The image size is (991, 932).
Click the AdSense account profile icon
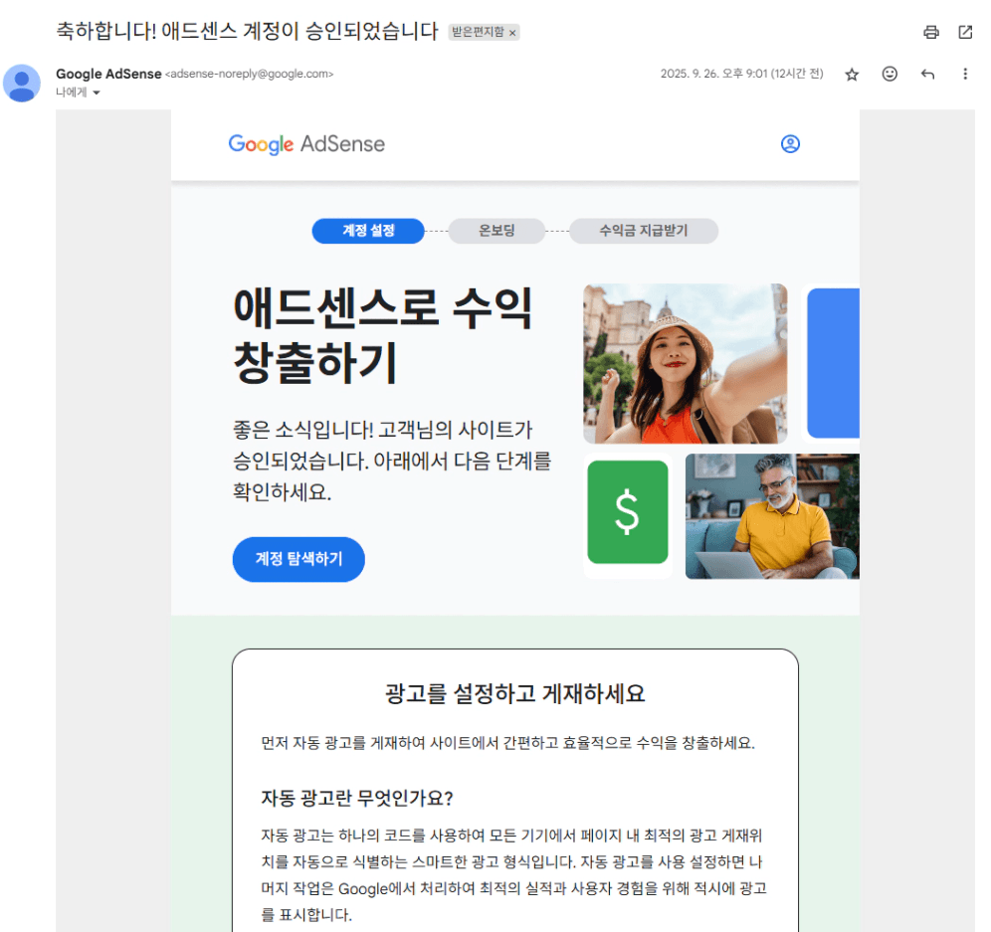(x=790, y=144)
